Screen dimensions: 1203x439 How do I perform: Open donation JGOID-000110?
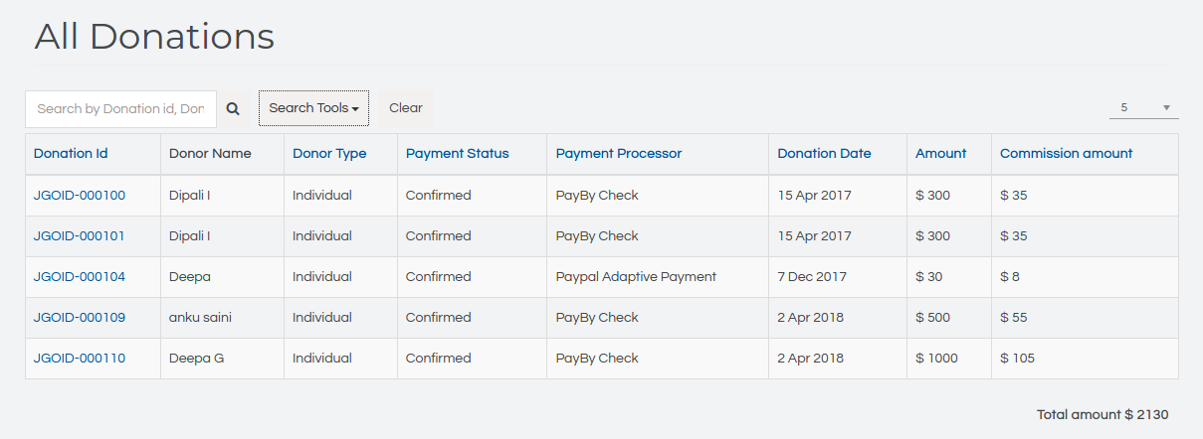(80, 359)
